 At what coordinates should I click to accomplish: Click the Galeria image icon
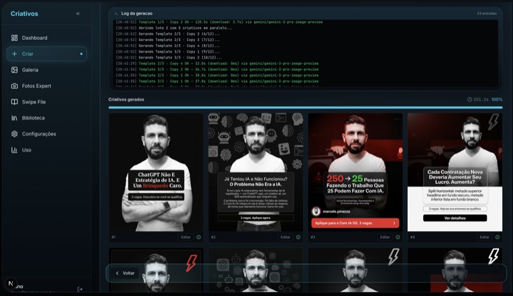point(14,70)
